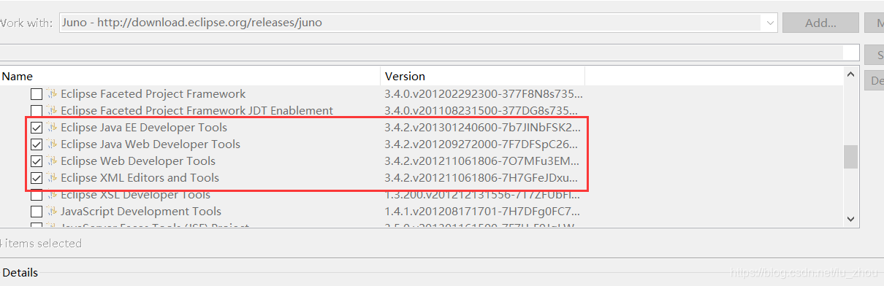
Task: Click the Details section label
Action: pyautogui.click(x=20, y=273)
